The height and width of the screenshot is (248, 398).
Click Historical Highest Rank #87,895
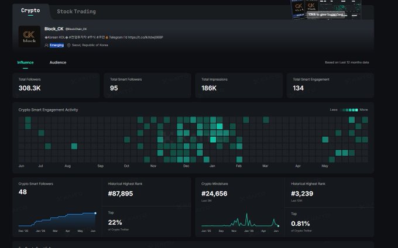tap(121, 194)
